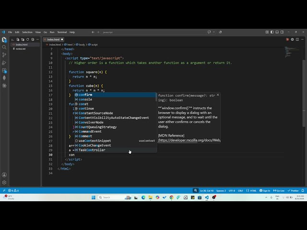Click the zoom magnifier status icon

(x=195, y=191)
